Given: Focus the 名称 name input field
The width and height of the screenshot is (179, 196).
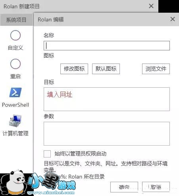Looking at the screenshot, I should point(107,46).
